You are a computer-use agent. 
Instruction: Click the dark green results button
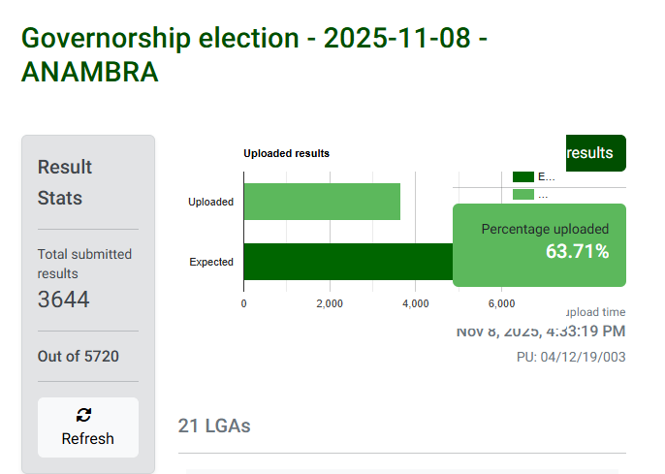coord(595,153)
